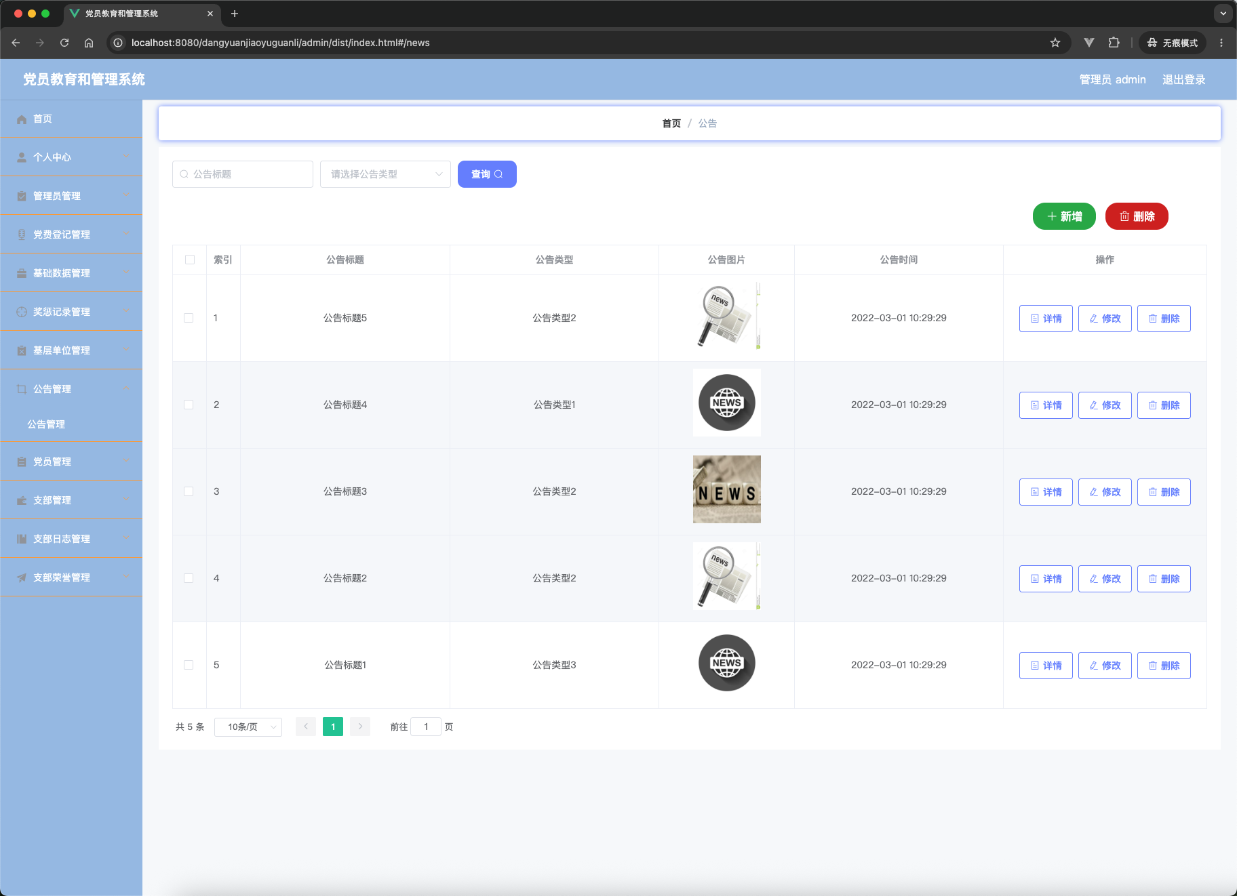
Task: Click the clipboard icon beside 管理员管理
Action: [x=22, y=196]
